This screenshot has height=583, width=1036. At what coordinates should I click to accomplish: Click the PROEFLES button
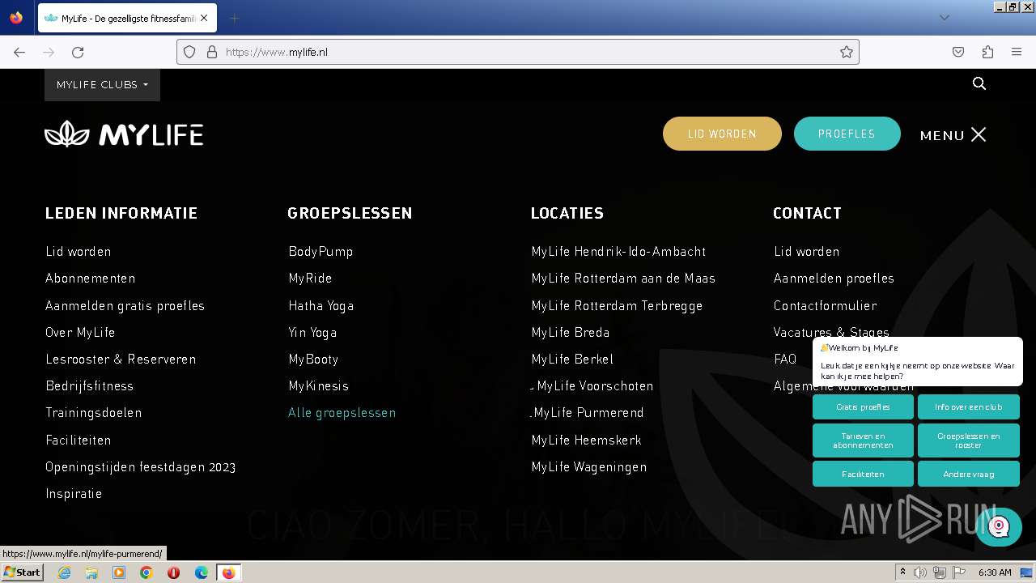(847, 134)
